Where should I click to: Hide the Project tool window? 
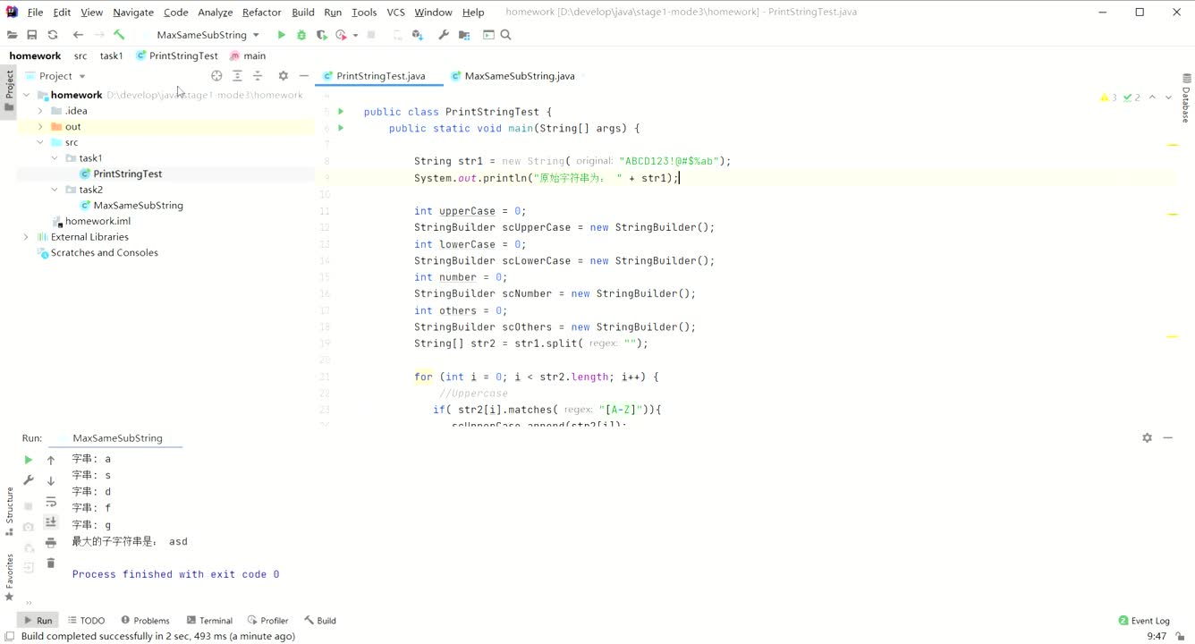click(x=304, y=76)
